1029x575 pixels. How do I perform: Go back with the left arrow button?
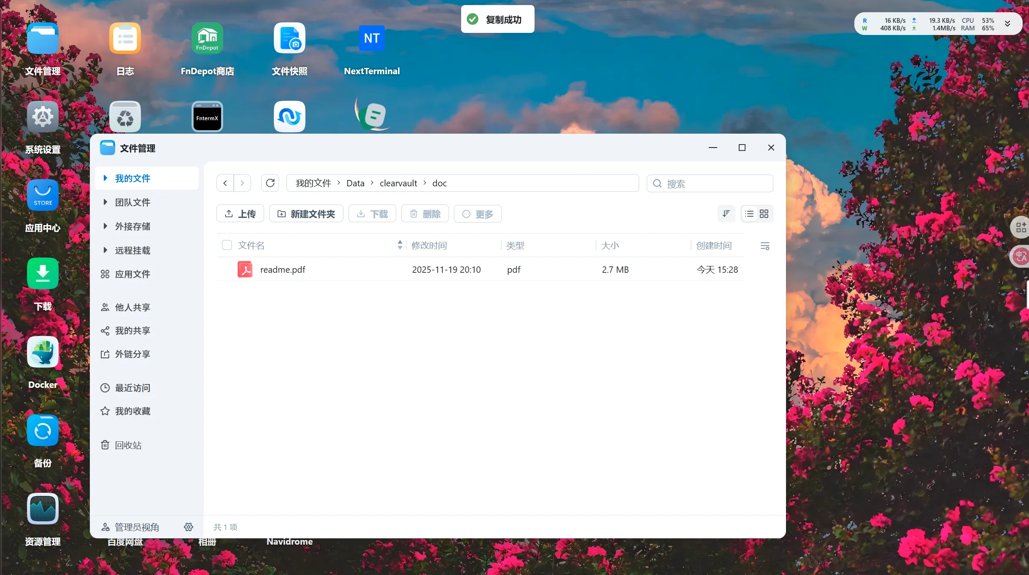[x=225, y=183]
